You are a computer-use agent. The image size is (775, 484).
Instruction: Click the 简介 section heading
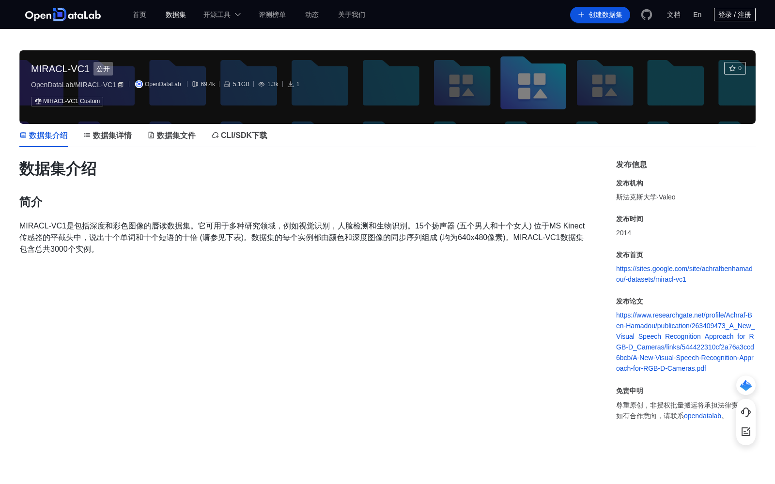(x=31, y=202)
